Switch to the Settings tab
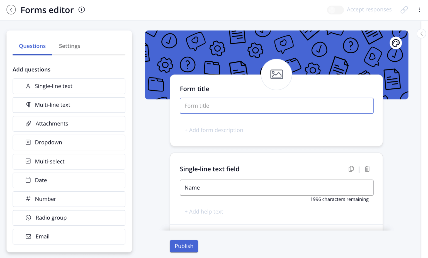This screenshot has width=428, height=258. pyautogui.click(x=69, y=46)
